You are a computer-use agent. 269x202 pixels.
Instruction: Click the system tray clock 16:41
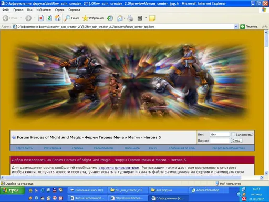pos(256,189)
